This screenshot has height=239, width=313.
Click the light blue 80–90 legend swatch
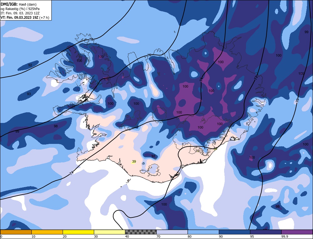click(x=203, y=232)
